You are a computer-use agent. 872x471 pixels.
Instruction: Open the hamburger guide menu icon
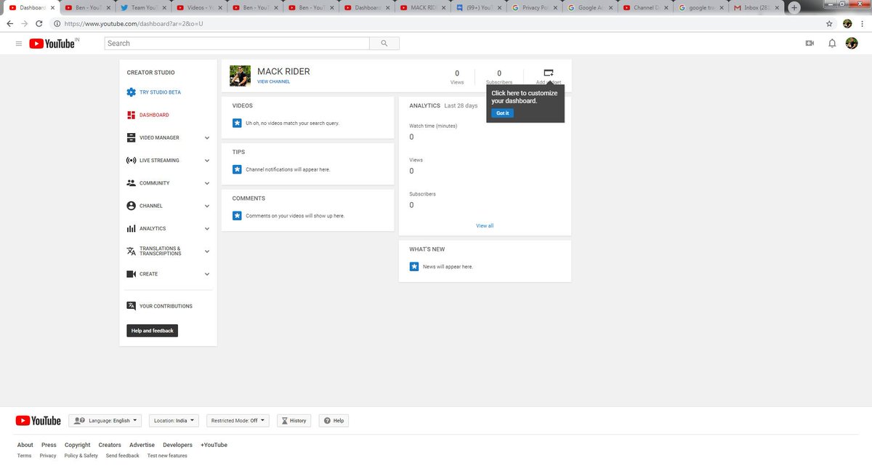pos(19,44)
